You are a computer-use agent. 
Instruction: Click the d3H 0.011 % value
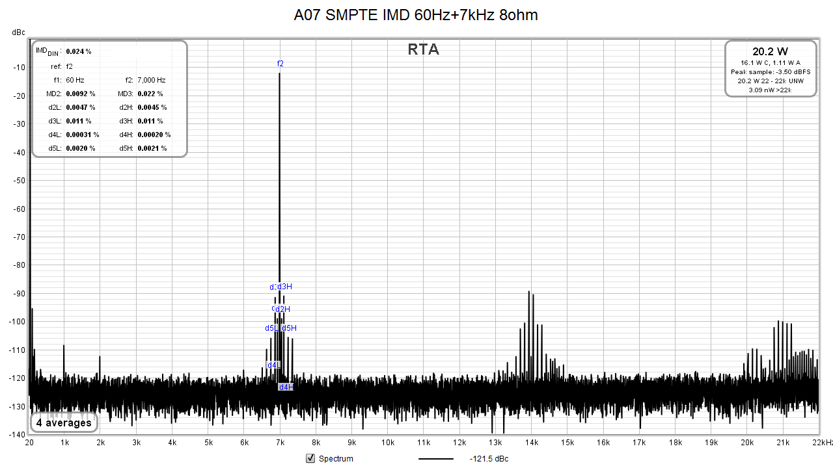point(150,121)
